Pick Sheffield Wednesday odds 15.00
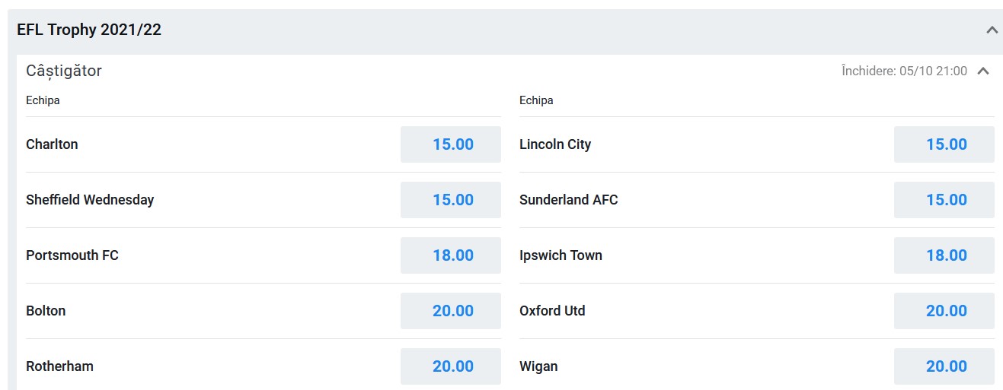 coord(451,200)
